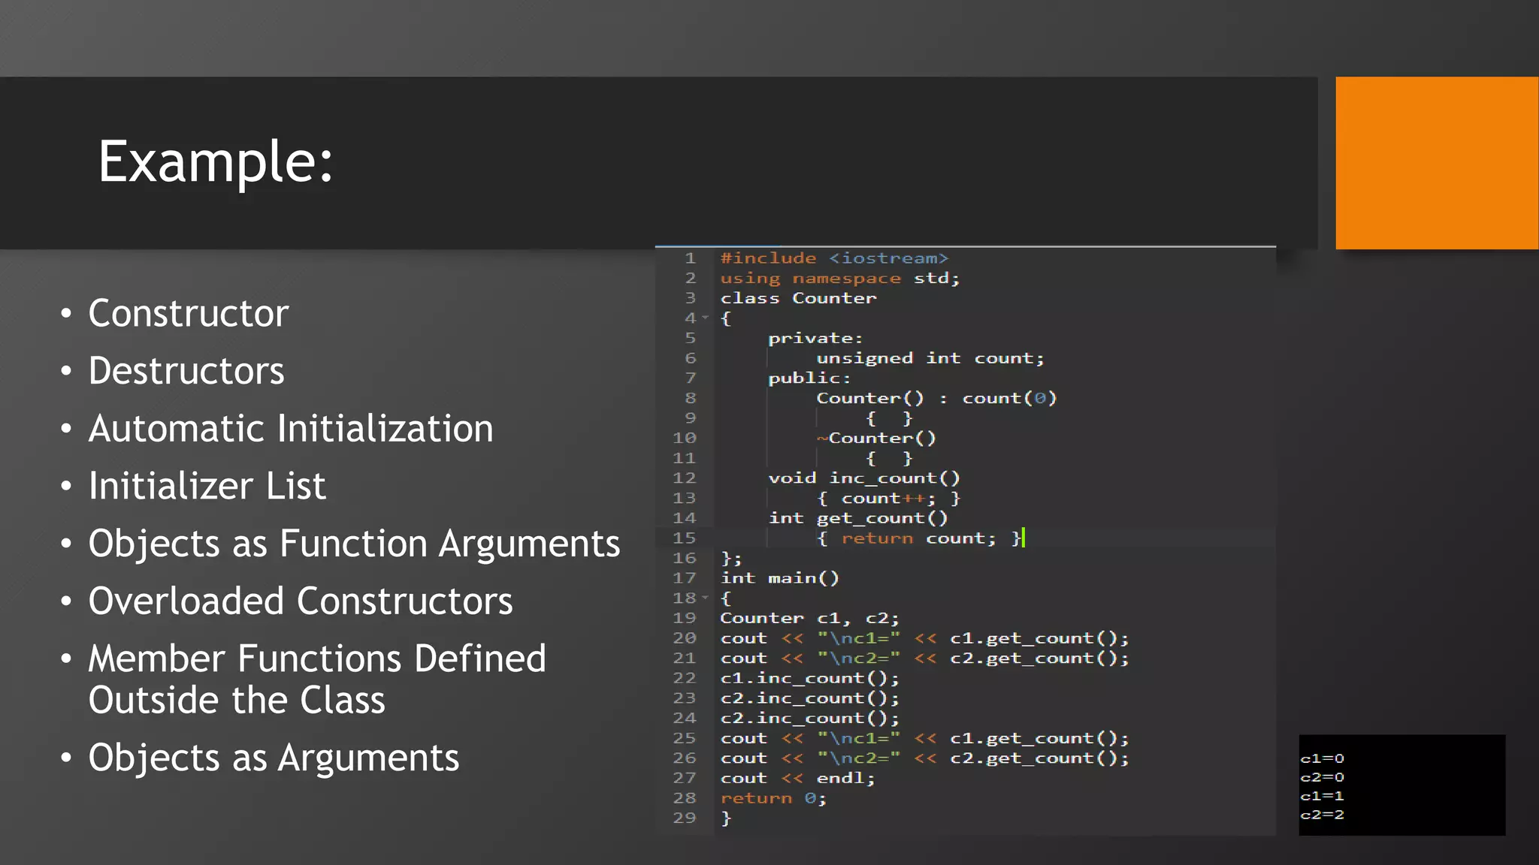
Task: Click 'Counter c1, c2;' declaration line
Action: (810, 618)
